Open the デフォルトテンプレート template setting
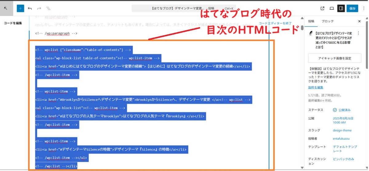This screenshot has width=369, height=171. pyautogui.click(x=345, y=149)
